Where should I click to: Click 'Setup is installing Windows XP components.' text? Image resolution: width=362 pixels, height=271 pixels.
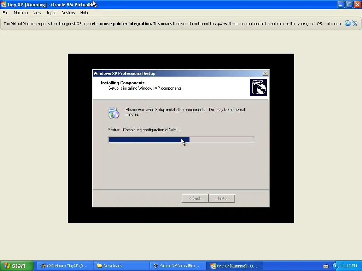coord(145,88)
